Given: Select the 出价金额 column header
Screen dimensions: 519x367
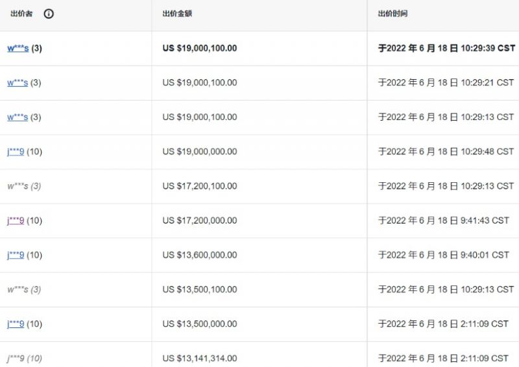Looking at the screenshot, I should click(177, 14).
